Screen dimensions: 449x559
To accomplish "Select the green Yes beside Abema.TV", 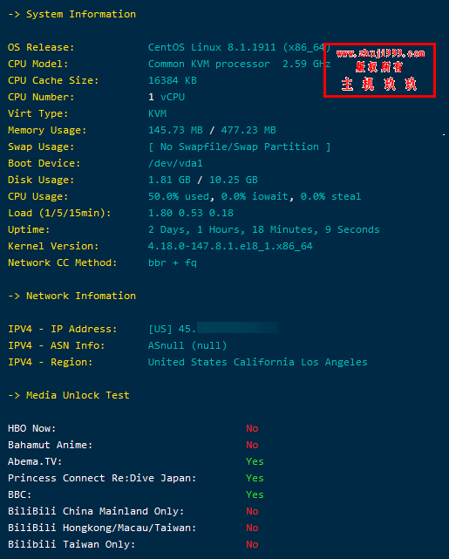I will 255,461.
